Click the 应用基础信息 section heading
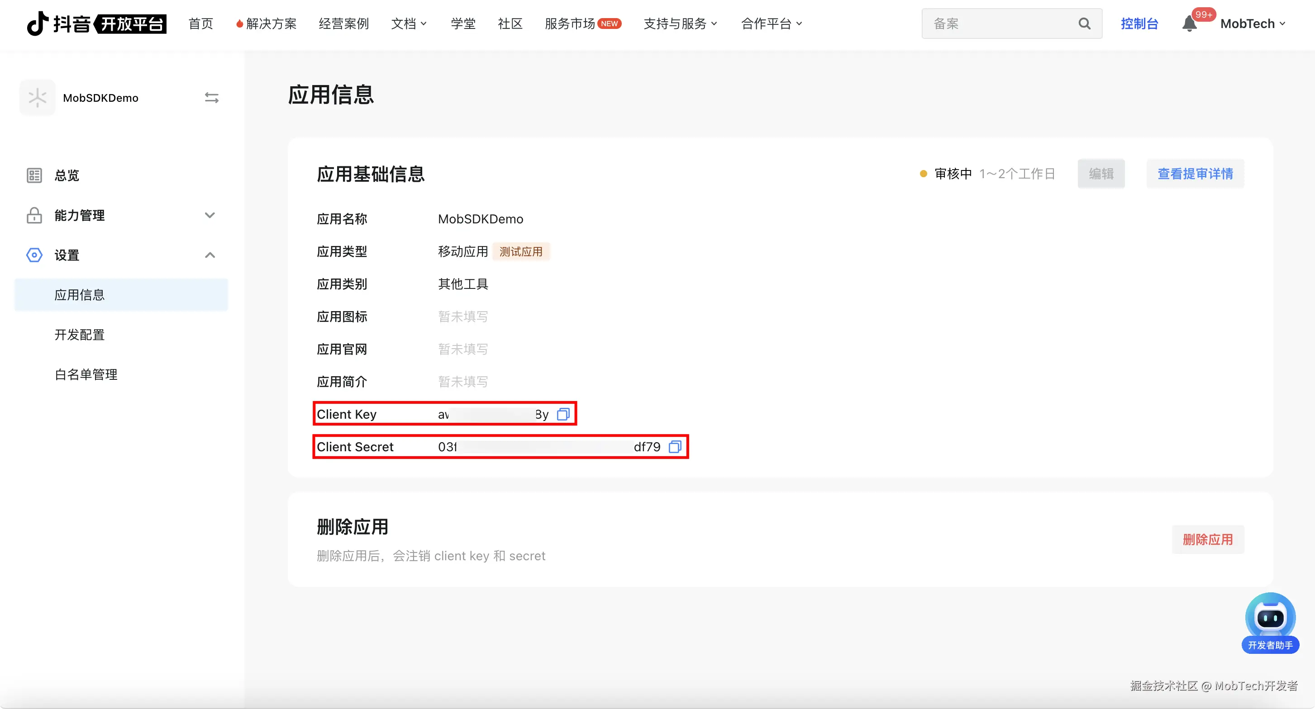Screen dimensions: 1315x709 (371, 174)
